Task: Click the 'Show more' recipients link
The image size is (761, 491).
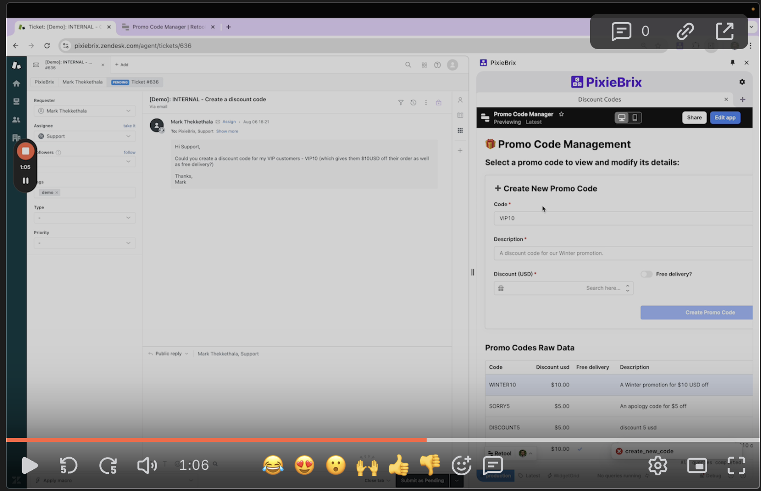Action: point(227,131)
